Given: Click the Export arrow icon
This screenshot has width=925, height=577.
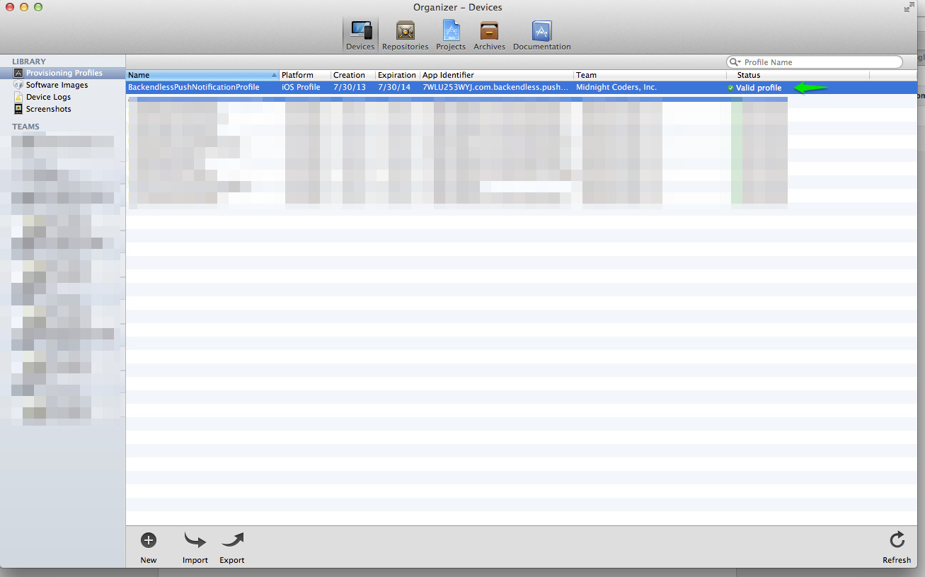Looking at the screenshot, I should pos(232,540).
